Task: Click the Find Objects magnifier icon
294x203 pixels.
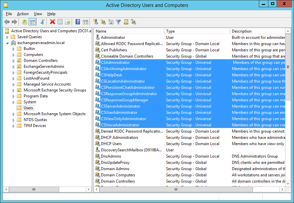Action: coord(126,22)
